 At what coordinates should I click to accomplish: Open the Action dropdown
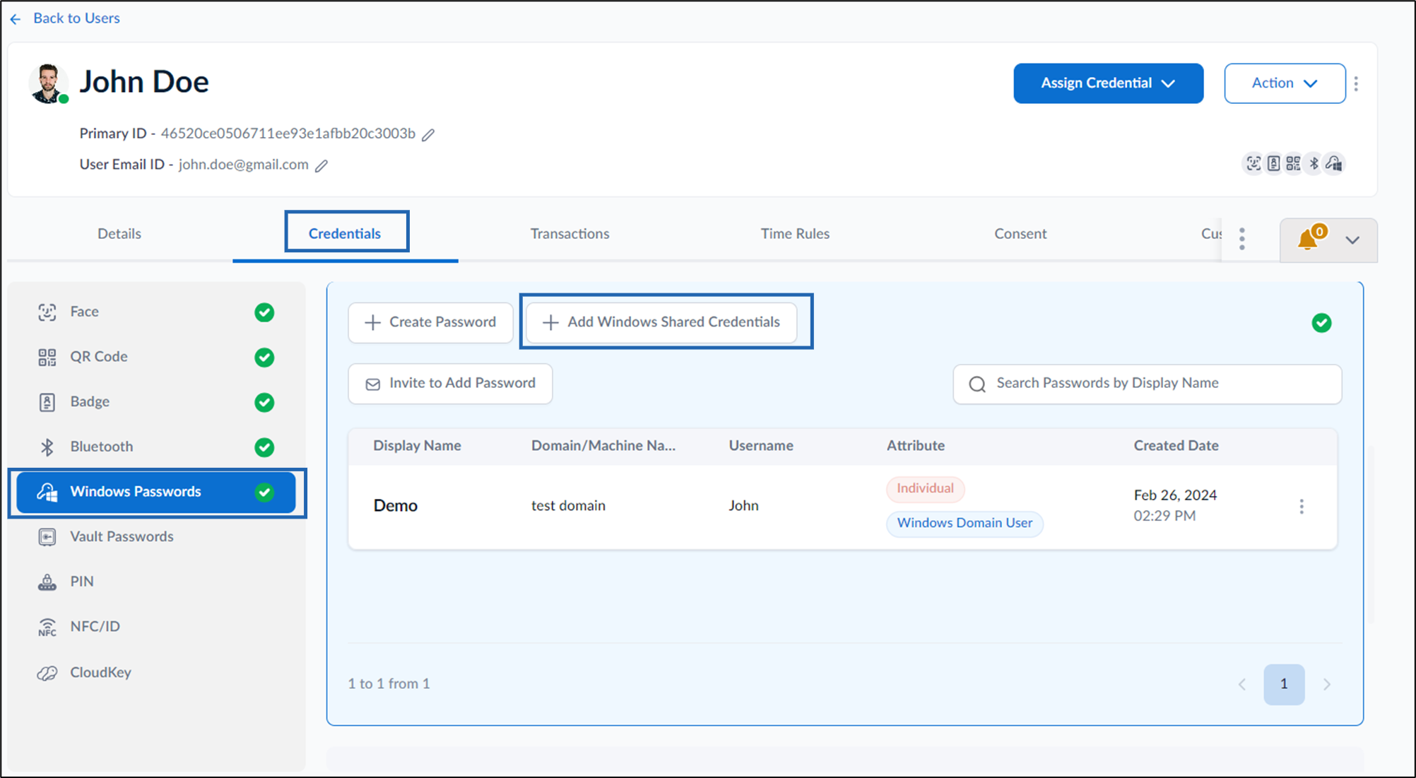[1285, 83]
